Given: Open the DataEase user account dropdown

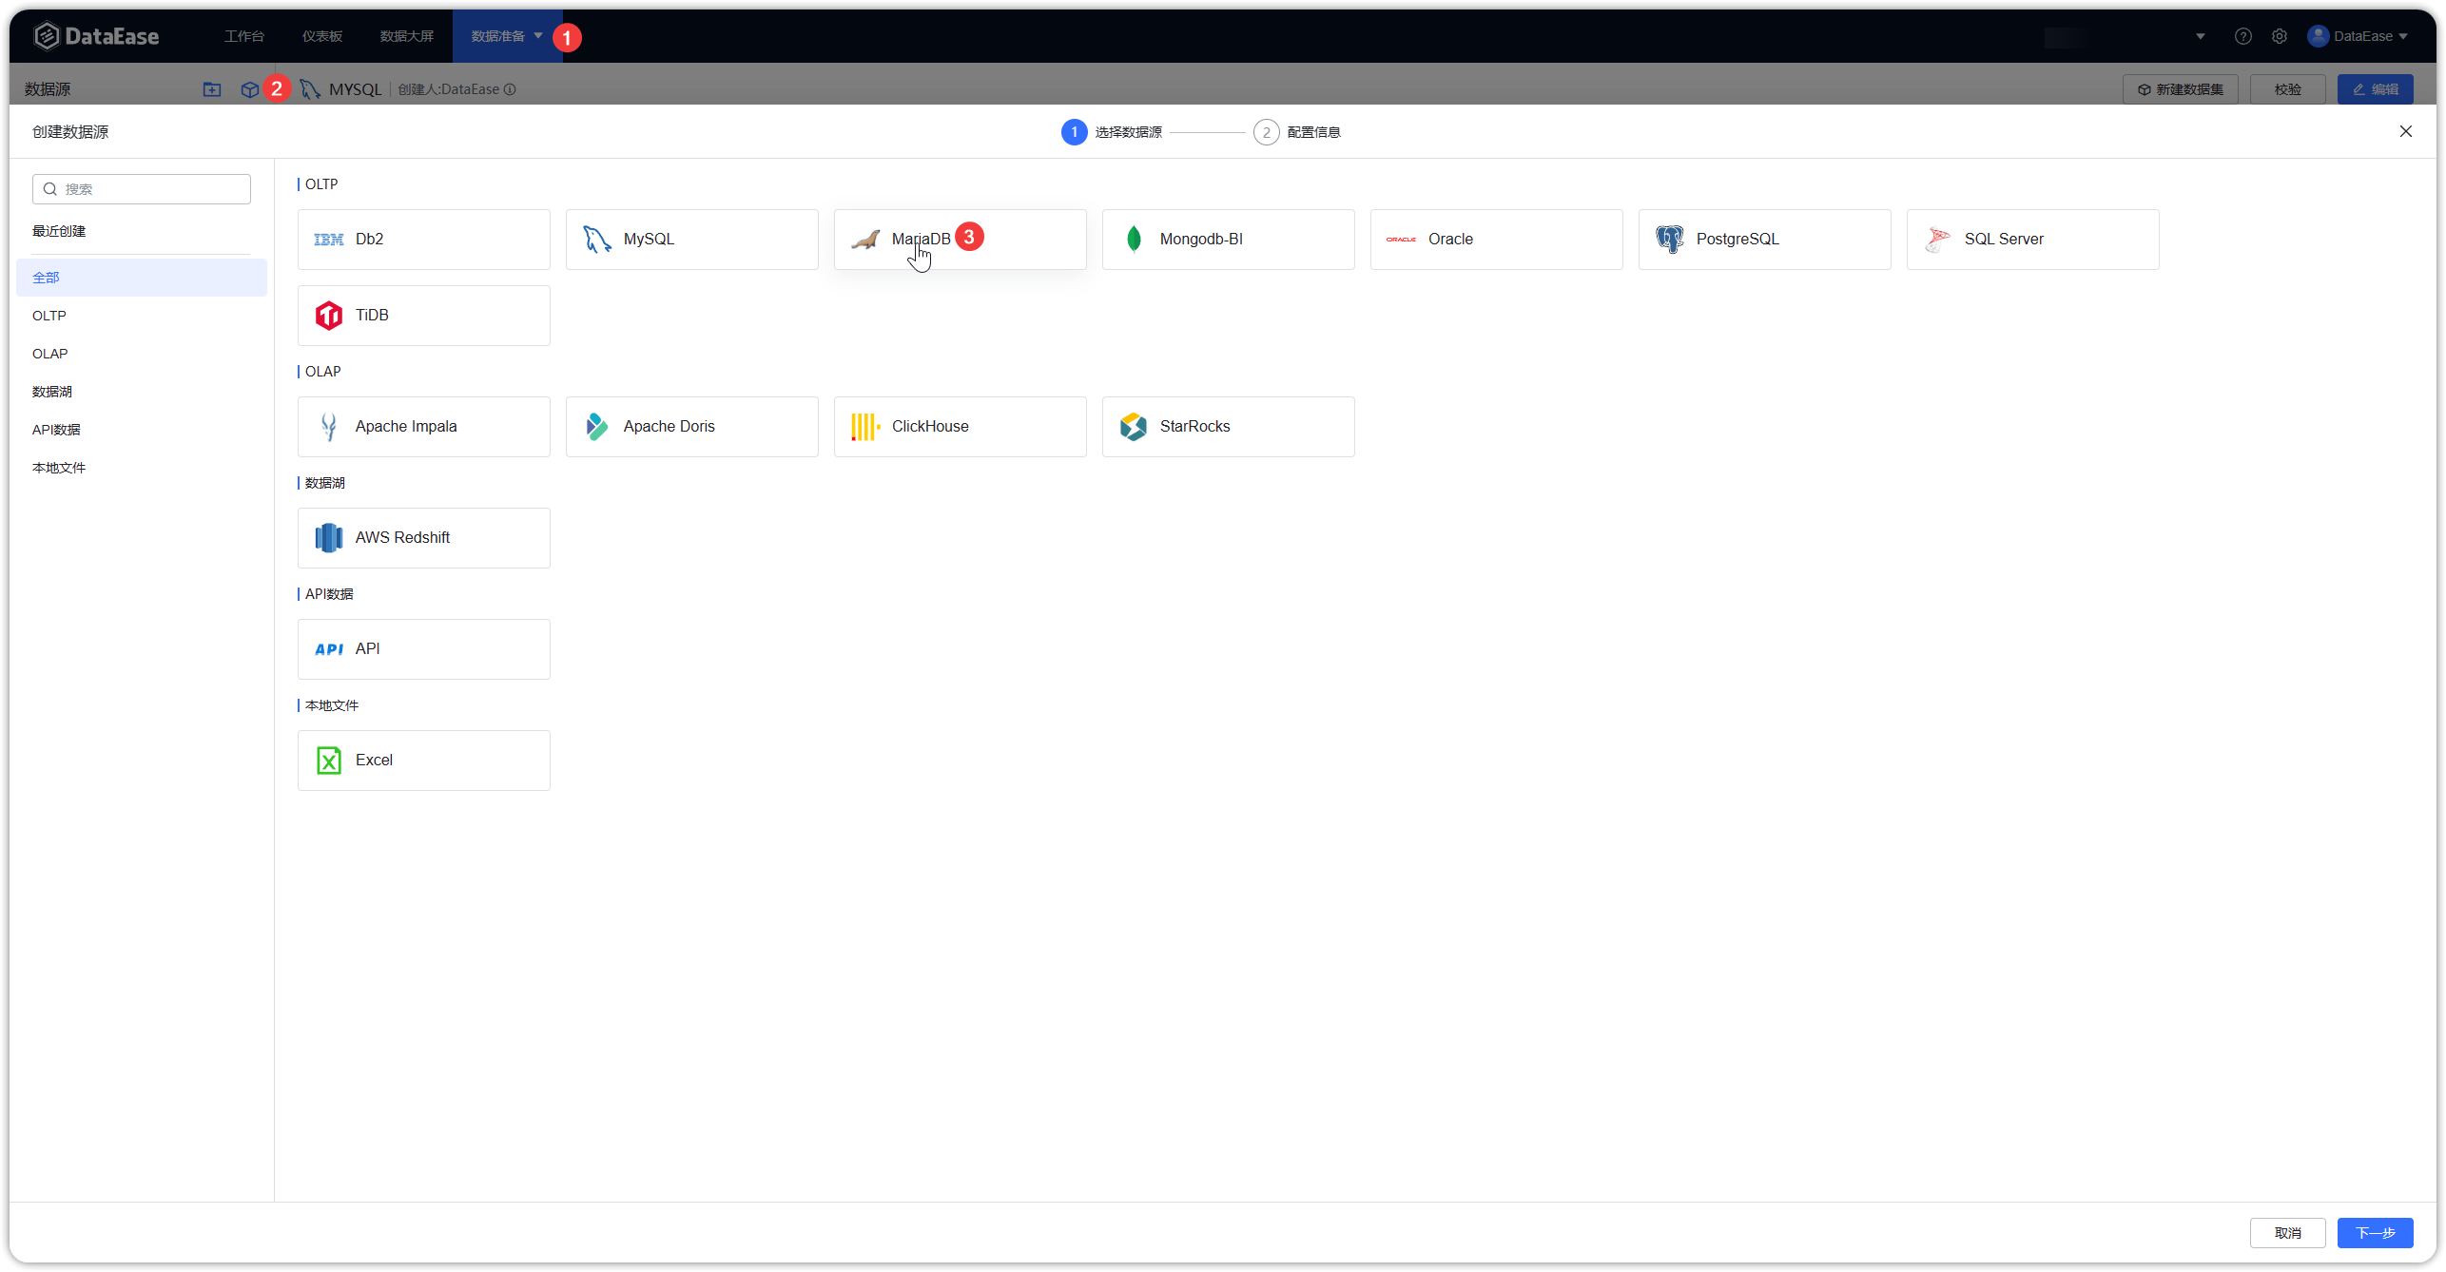Looking at the screenshot, I should click(2362, 35).
